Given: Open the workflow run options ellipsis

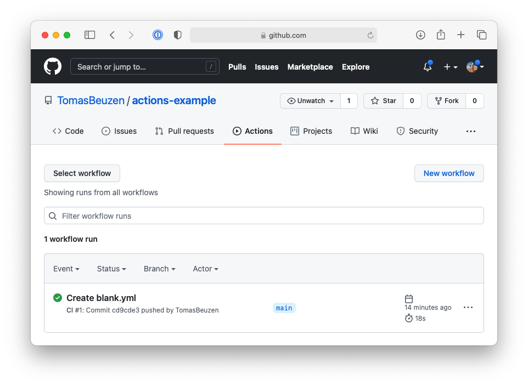Looking at the screenshot, I should (468, 307).
